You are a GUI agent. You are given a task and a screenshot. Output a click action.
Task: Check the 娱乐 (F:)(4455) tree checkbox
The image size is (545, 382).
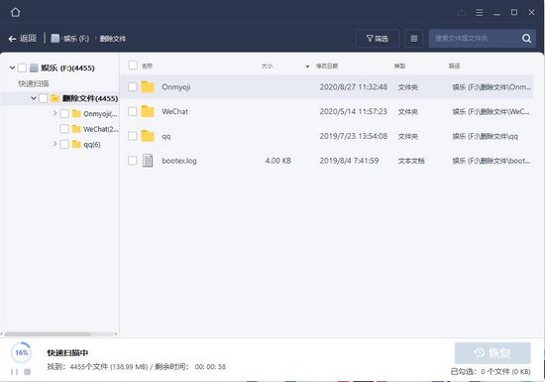point(22,67)
